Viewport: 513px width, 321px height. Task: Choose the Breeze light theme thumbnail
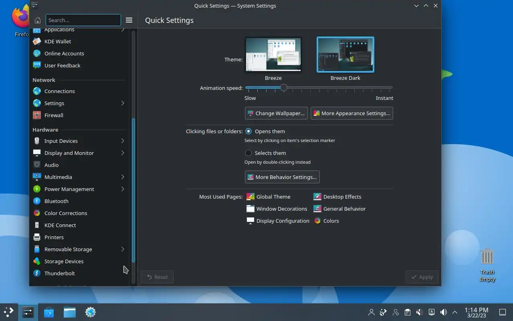point(273,55)
